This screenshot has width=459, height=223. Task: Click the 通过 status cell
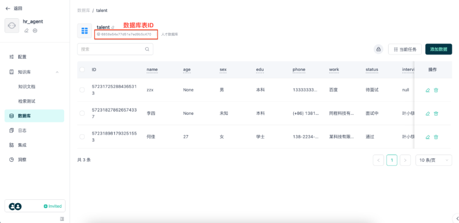[x=370, y=137]
